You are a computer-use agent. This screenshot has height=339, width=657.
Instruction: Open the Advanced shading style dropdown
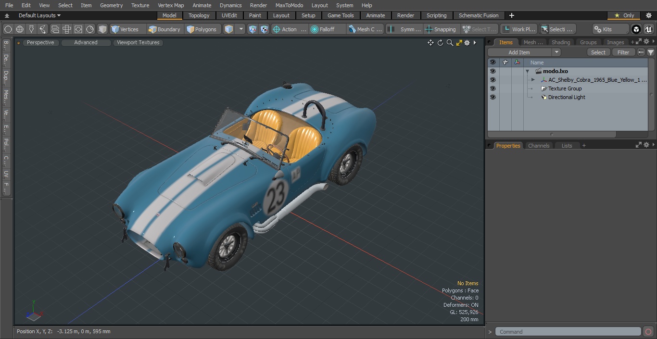(x=86, y=42)
